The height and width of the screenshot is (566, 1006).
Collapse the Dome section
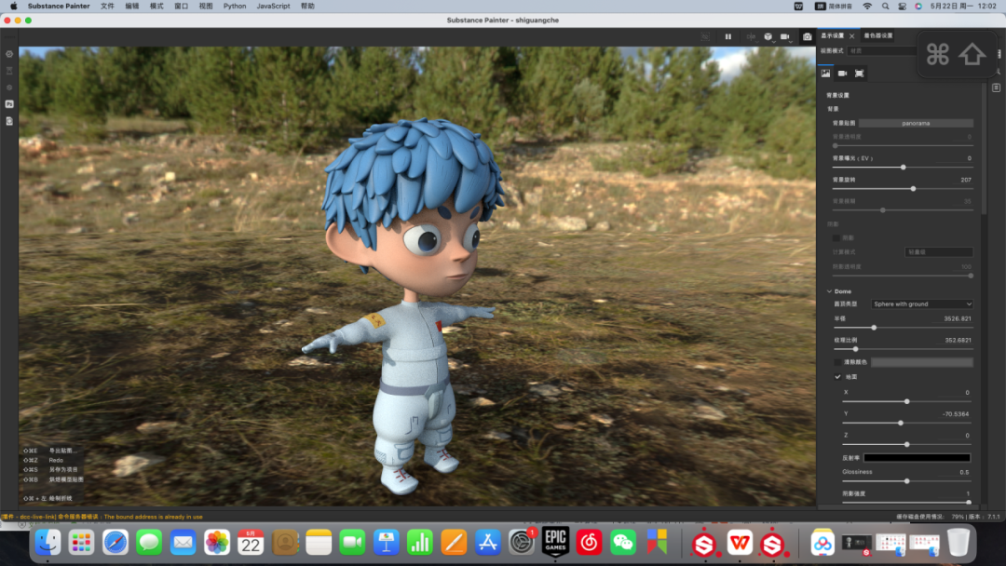point(829,291)
